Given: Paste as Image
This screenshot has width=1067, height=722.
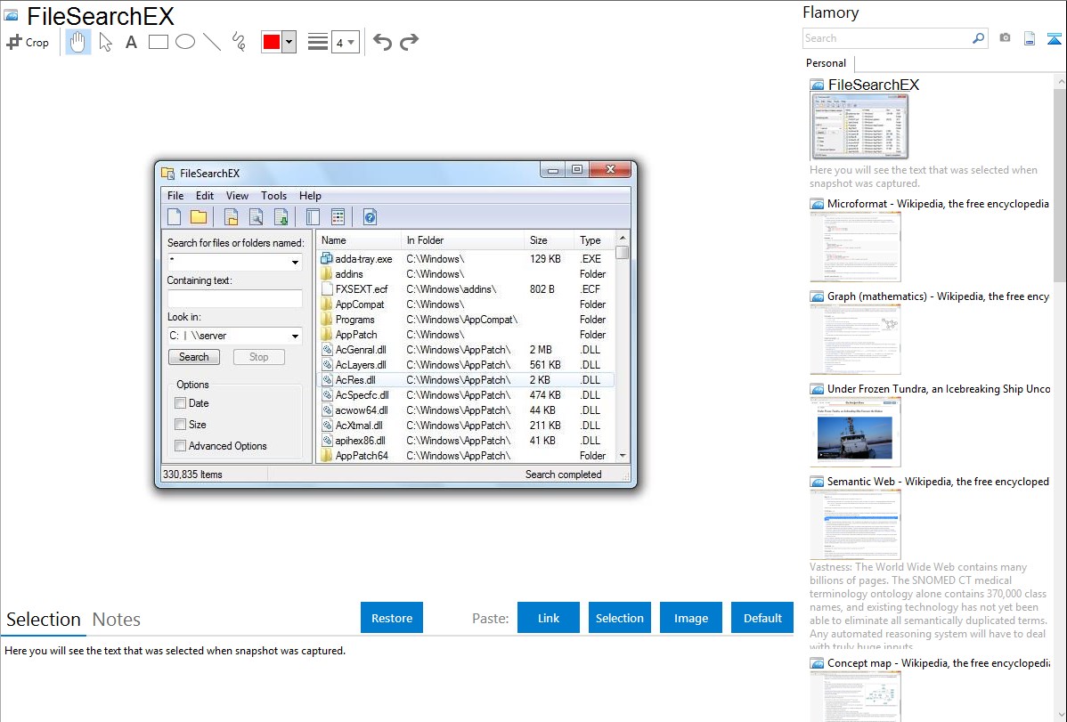Looking at the screenshot, I should [x=690, y=618].
